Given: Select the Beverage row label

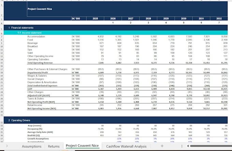Looking at the screenshot, I should 32,43.
